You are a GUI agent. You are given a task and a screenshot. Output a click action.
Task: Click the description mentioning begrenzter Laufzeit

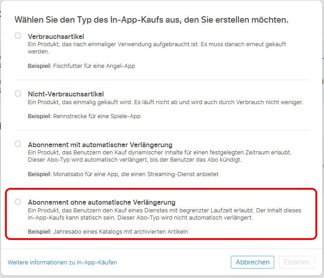pyautogui.click(x=164, y=214)
